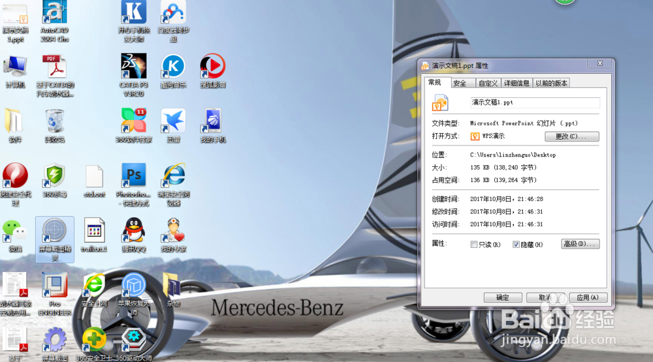Screen dimensions: 653x362
Task: Toggle the 只读 read-only checkbox
Action: click(x=474, y=245)
